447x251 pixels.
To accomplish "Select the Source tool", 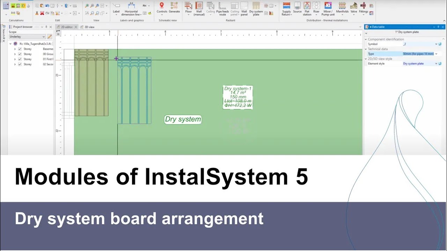I will [297, 8].
